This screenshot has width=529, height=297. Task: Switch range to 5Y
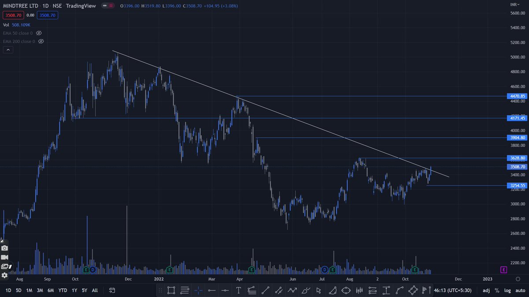click(x=84, y=290)
